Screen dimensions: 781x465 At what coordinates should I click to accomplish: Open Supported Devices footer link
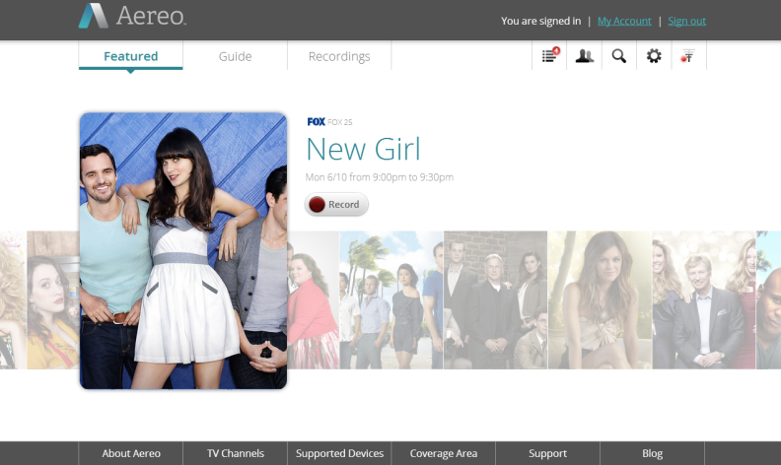tap(339, 453)
